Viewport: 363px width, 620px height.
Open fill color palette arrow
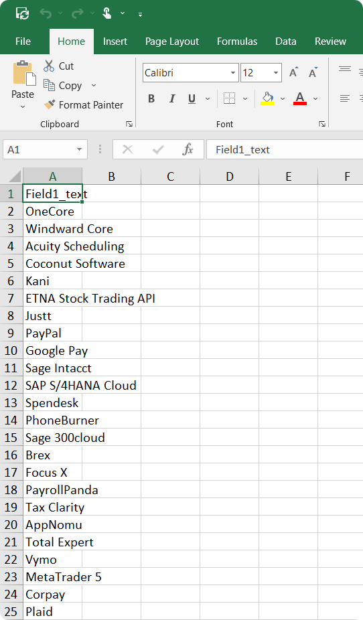coord(283,98)
